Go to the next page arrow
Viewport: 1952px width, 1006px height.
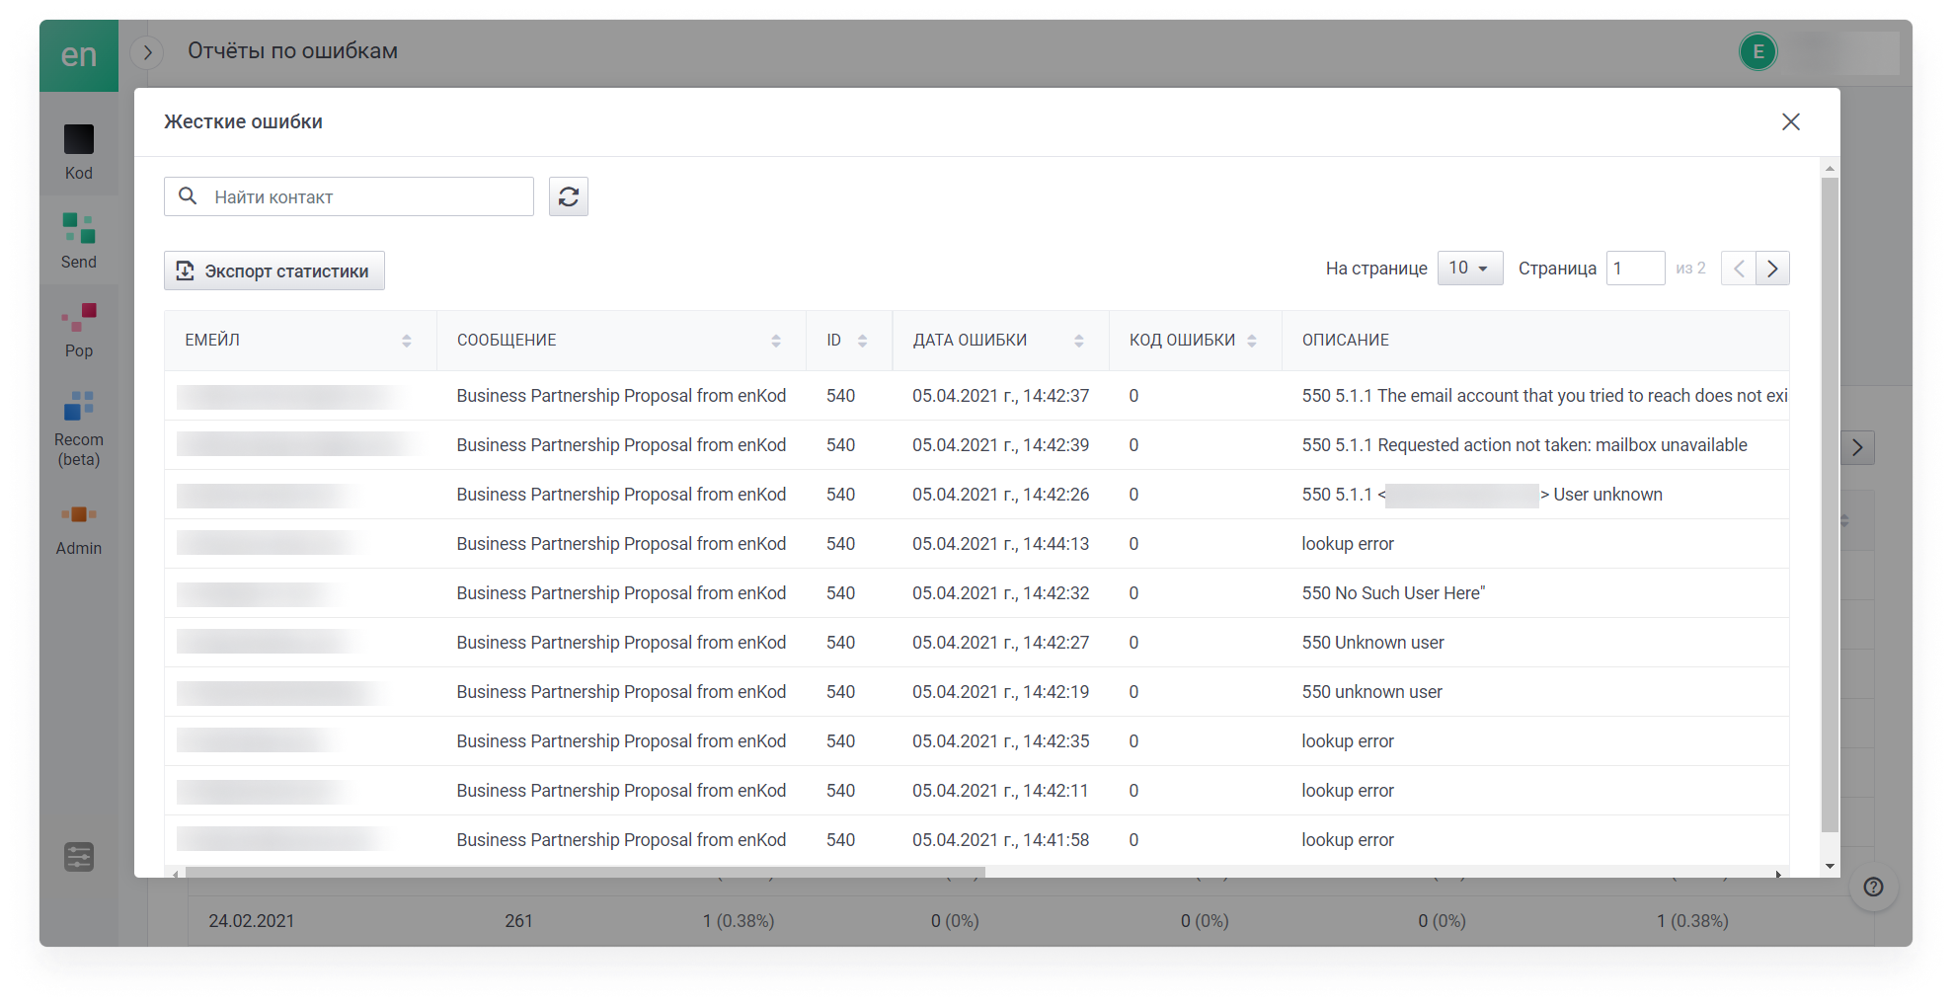(1773, 268)
